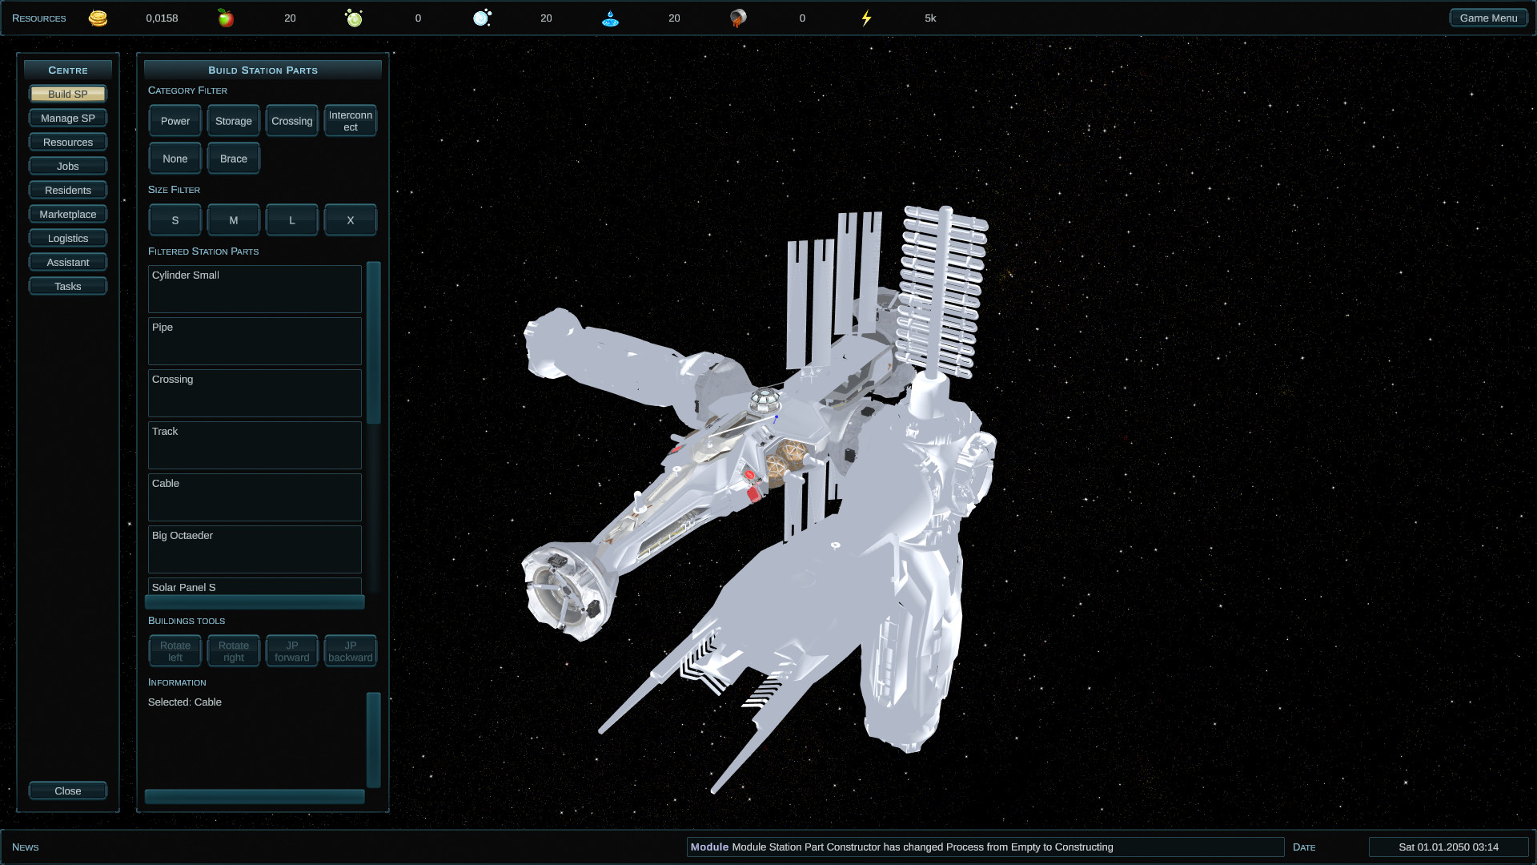The height and width of the screenshot is (865, 1537).
Task: Open the Manage SP menu
Action: point(68,118)
